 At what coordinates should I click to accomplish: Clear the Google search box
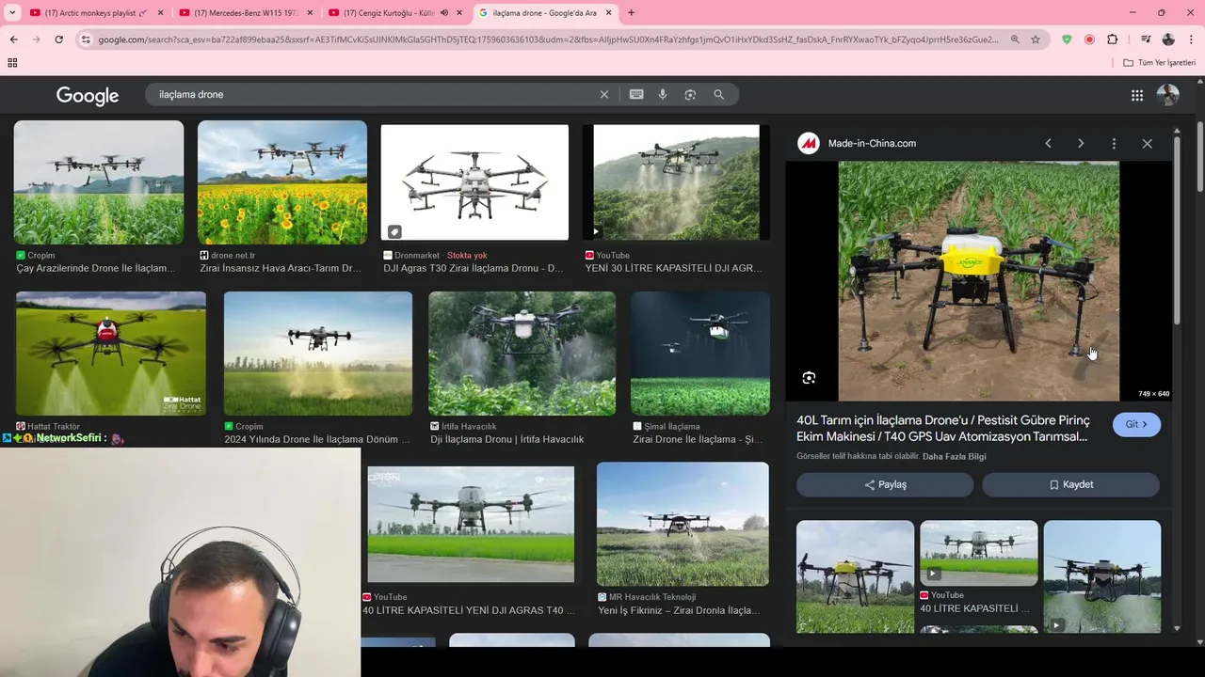pos(604,94)
